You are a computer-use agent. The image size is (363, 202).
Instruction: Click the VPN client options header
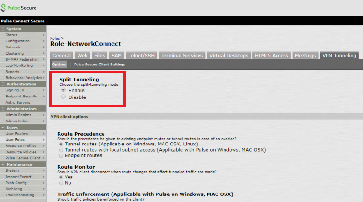pyautogui.click(x=69, y=117)
